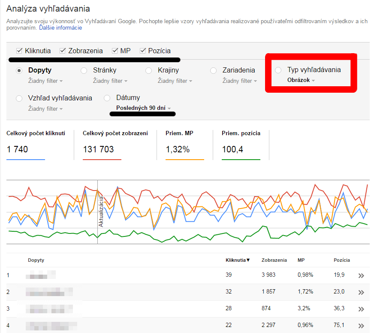Click the Priem. MP label
Image resolution: width=374 pixels, height=333 pixels.
pyautogui.click(x=179, y=133)
